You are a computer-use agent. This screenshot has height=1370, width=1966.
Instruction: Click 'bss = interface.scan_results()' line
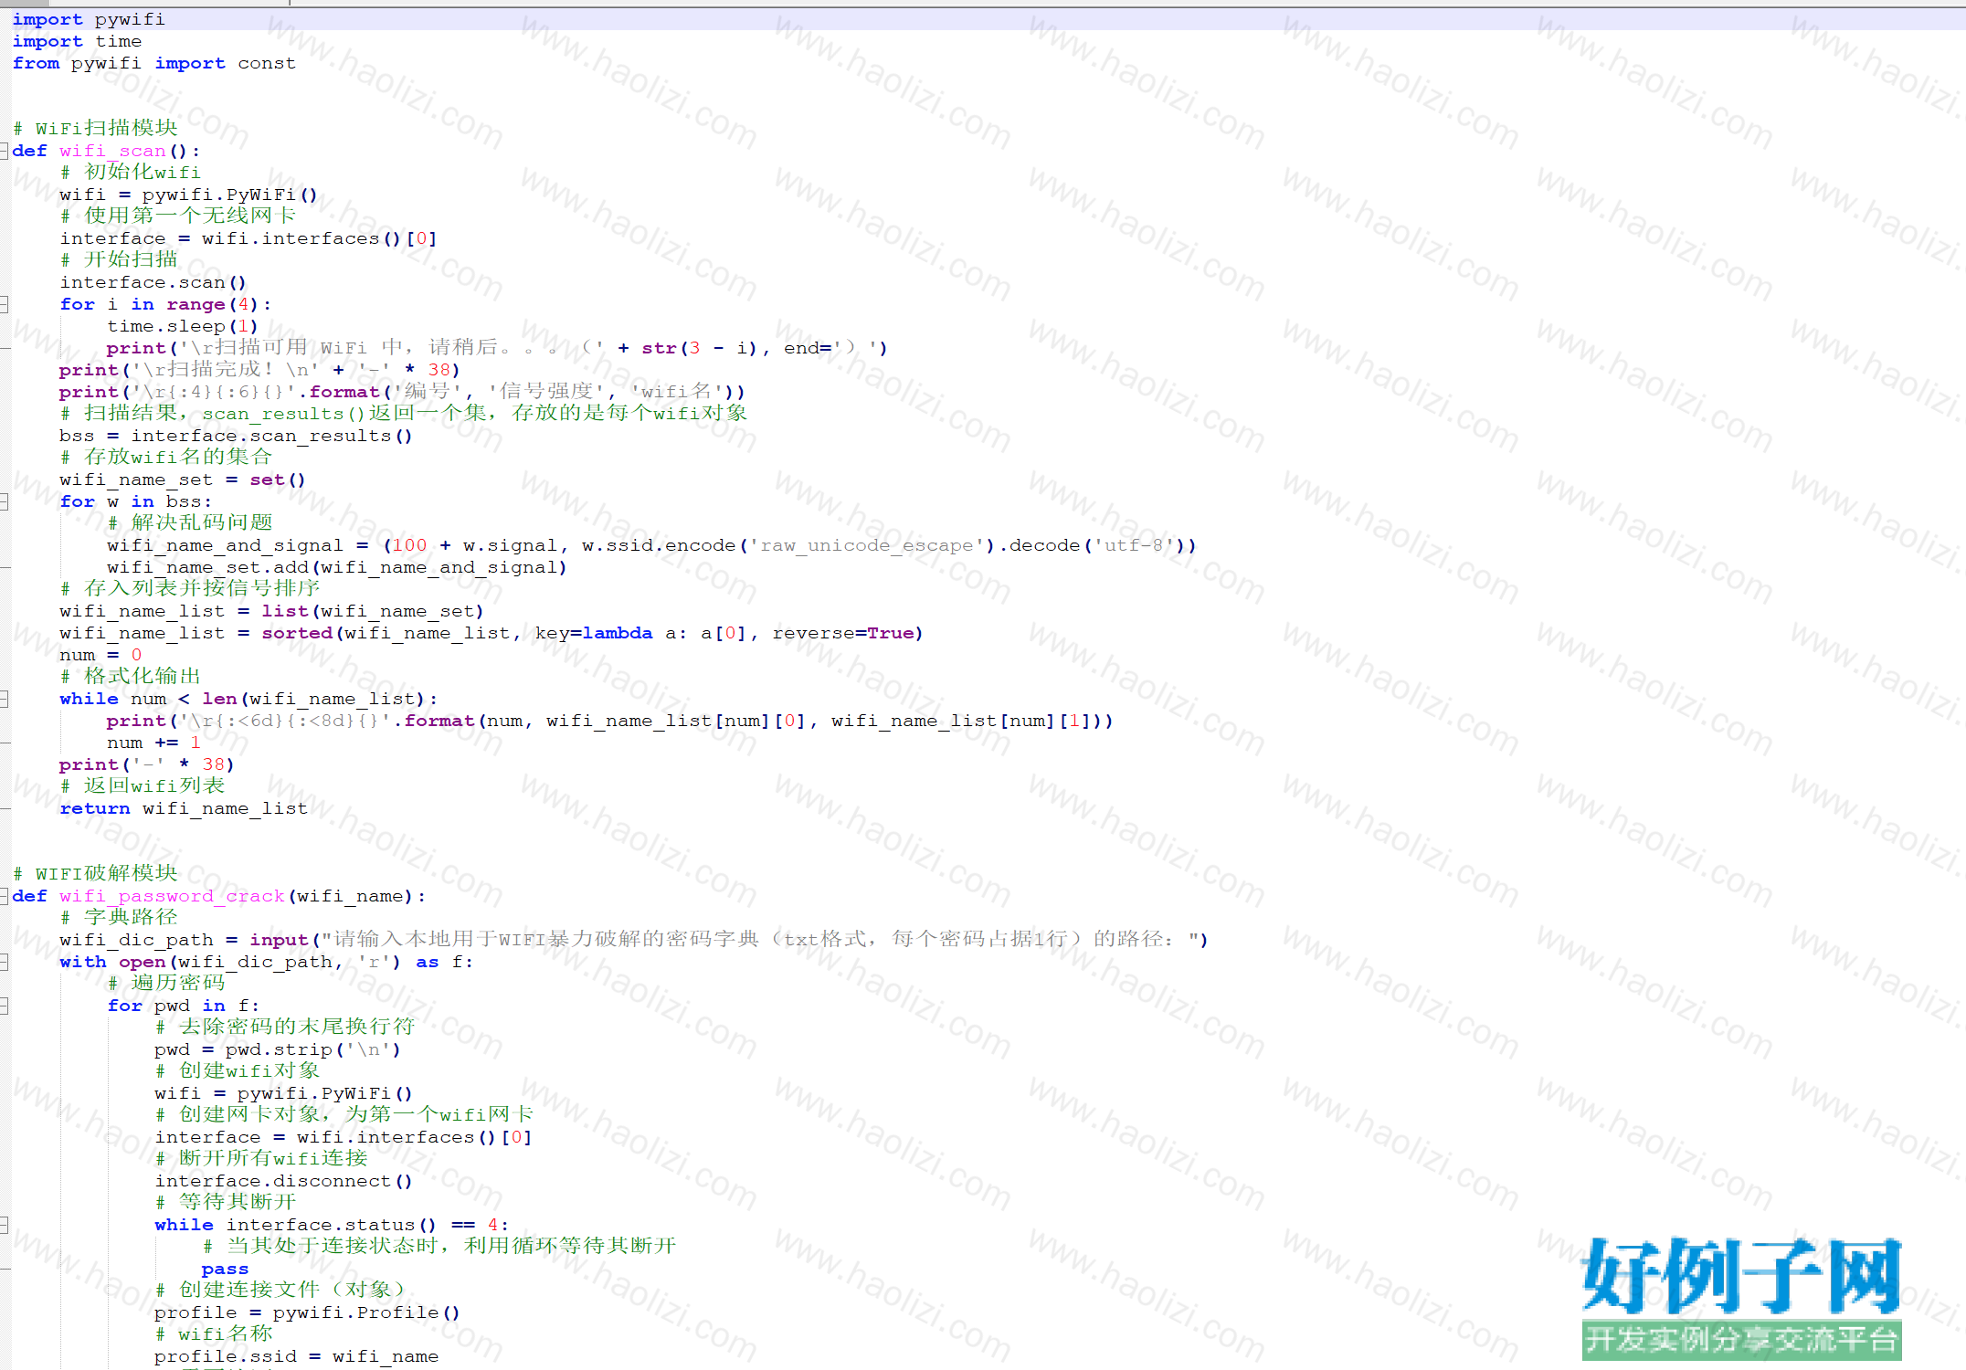(x=237, y=436)
